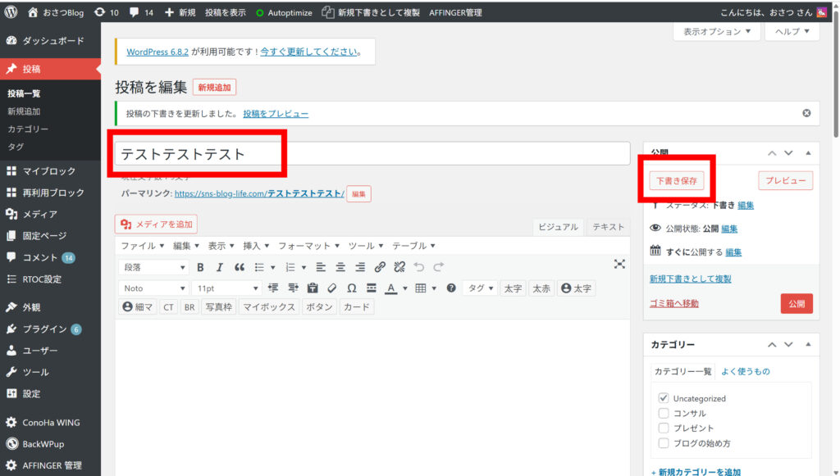The image size is (840, 476).
Task: Toggle distraction-free fullscreen editor mode
Action: 619,264
